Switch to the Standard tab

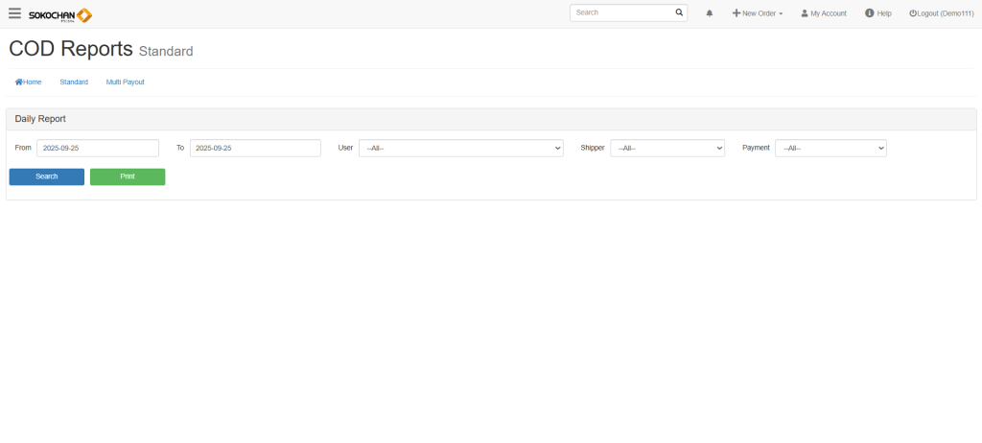tap(74, 82)
